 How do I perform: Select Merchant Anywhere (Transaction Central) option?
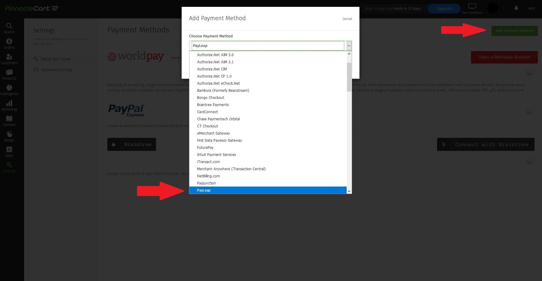pyautogui.click(x=268, y=169)
